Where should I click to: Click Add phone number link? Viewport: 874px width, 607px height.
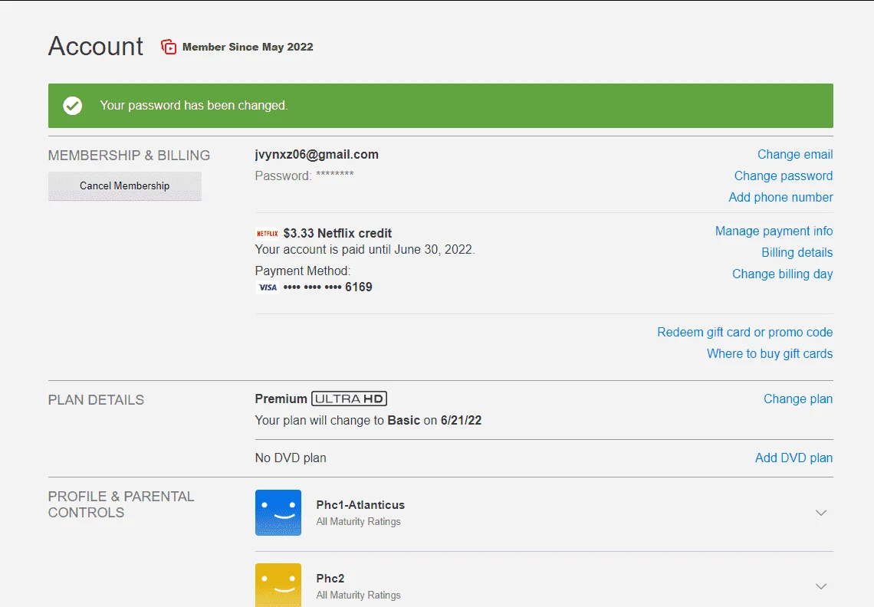coord(780,197)
